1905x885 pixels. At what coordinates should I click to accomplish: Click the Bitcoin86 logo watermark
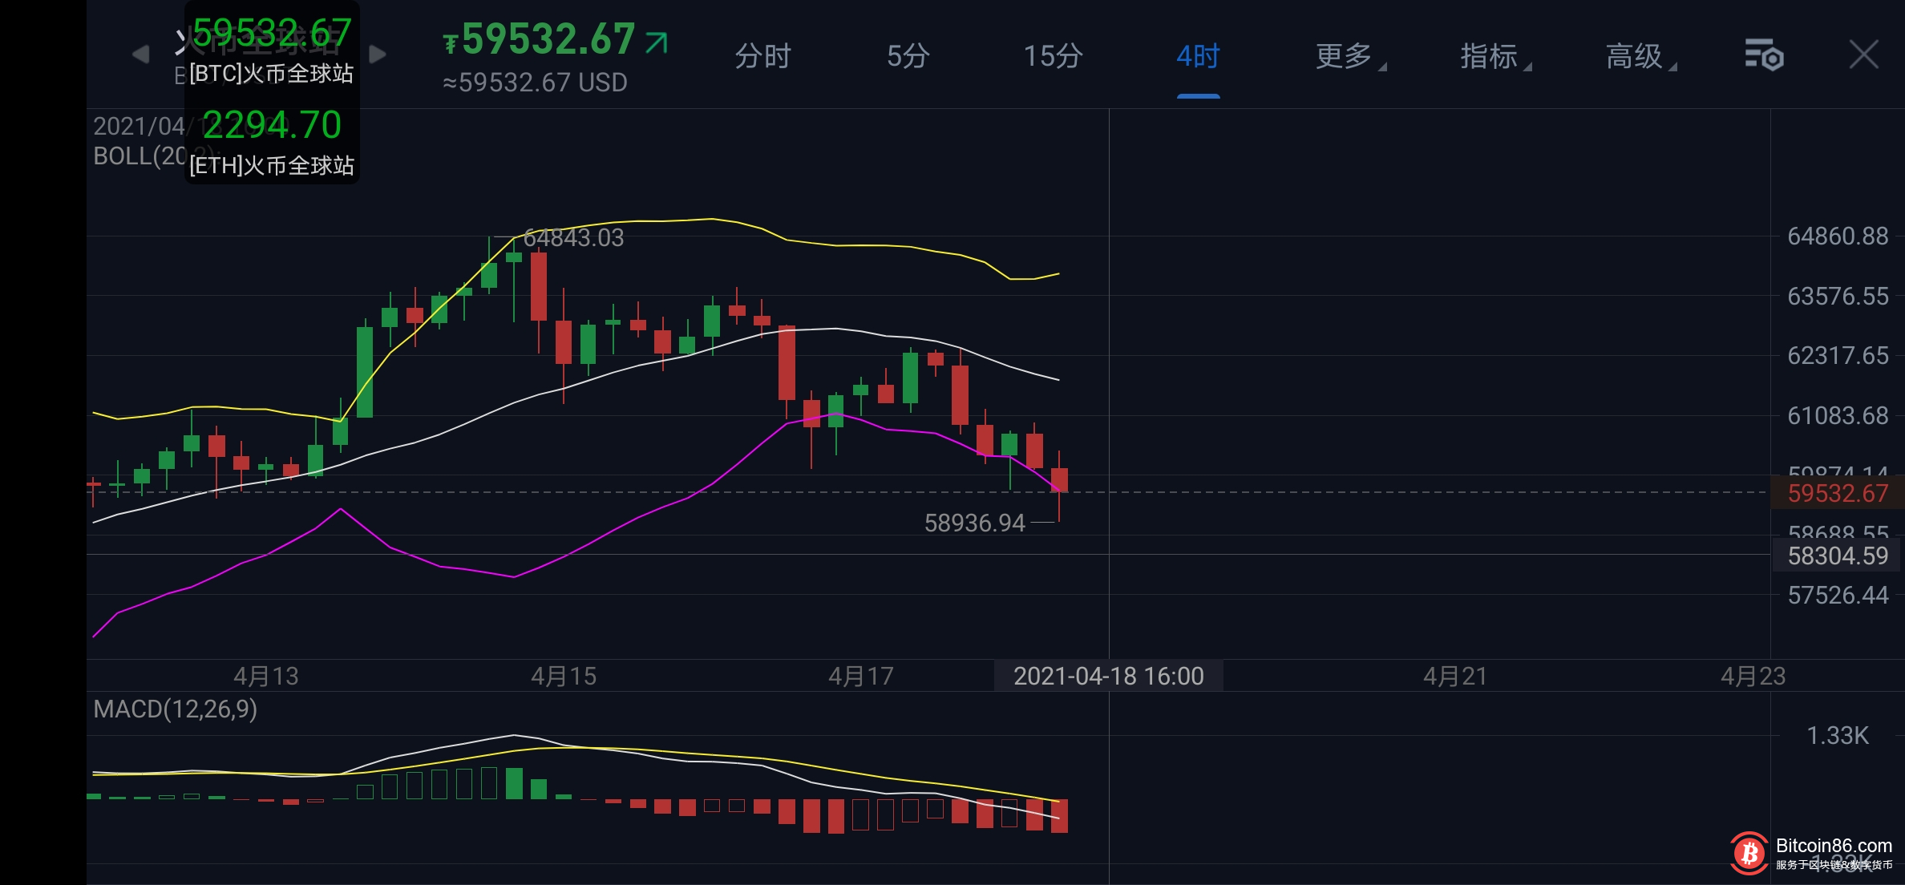point(1749,853)
